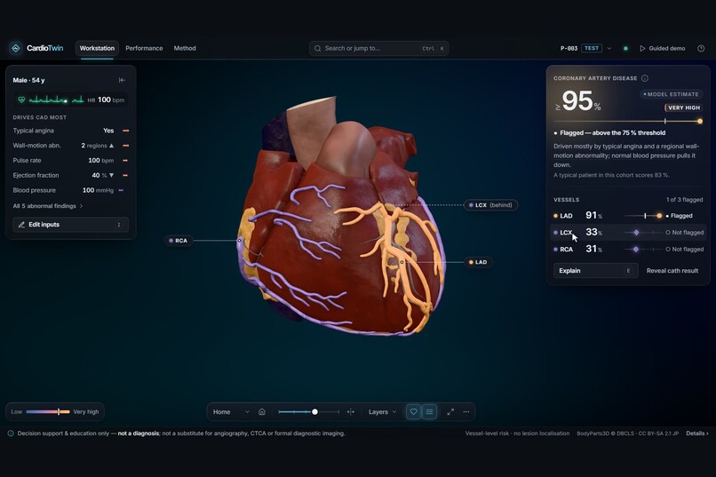The height and width of the screenshot is (477, 716).
Task: Expand All 5 abnormal findings
Action: [48, 206]
